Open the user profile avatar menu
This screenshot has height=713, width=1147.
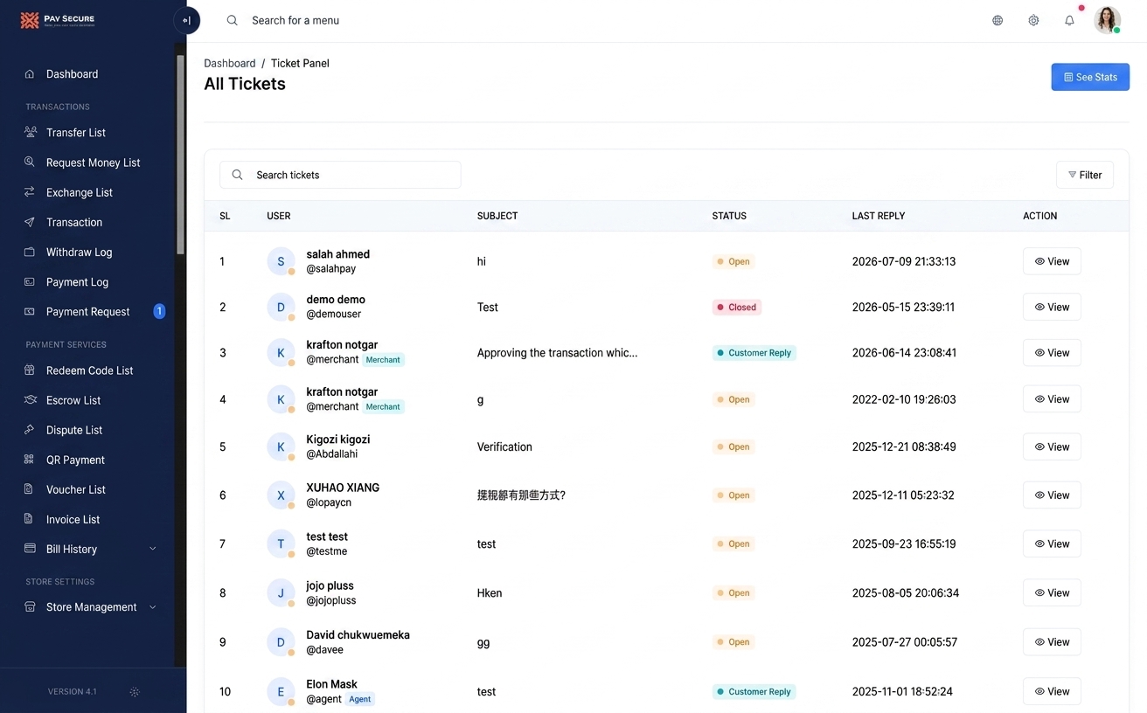tap(1108, 20)
